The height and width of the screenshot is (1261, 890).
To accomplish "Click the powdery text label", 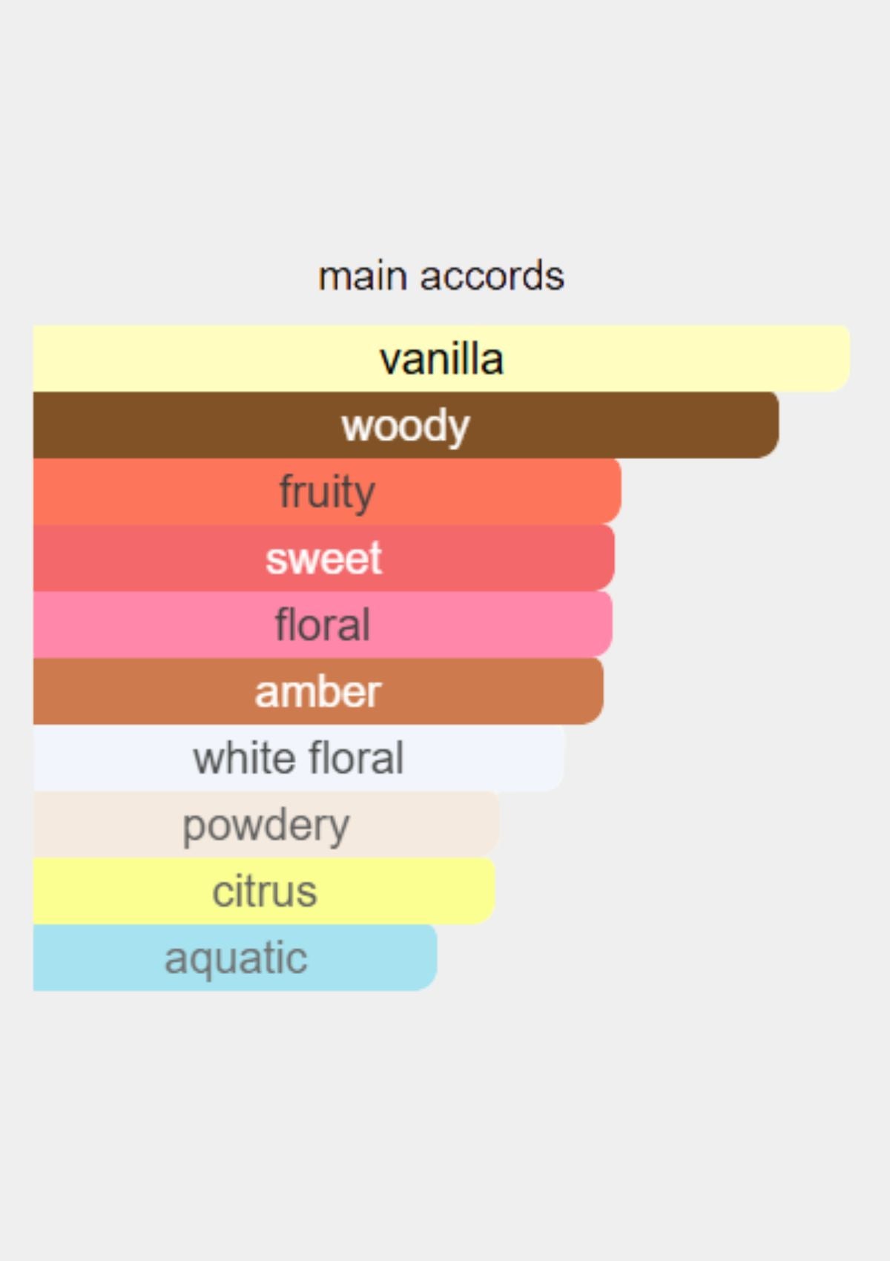I will [x=266, y=825].
